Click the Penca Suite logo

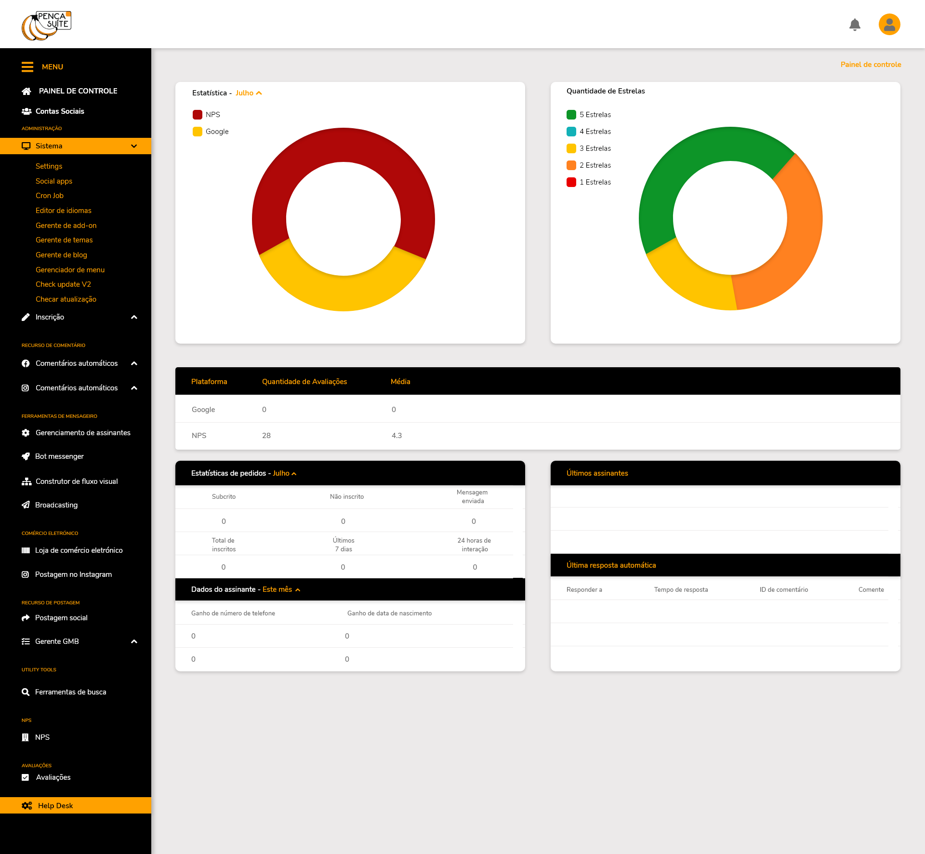[46, 26]
